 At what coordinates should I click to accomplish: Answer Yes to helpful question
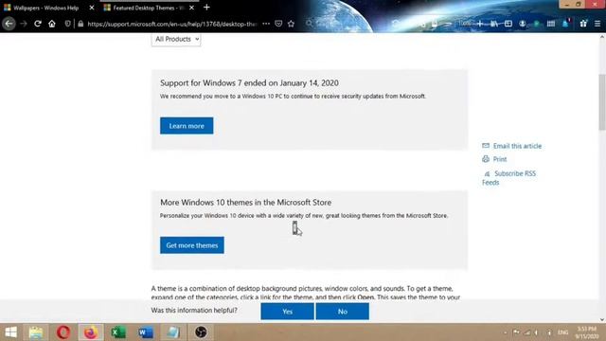coord(287,312)
